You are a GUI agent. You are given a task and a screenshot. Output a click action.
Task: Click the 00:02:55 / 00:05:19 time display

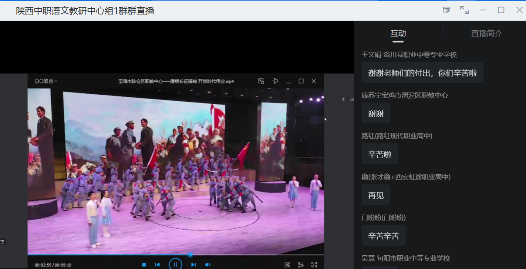pos(53,265)
